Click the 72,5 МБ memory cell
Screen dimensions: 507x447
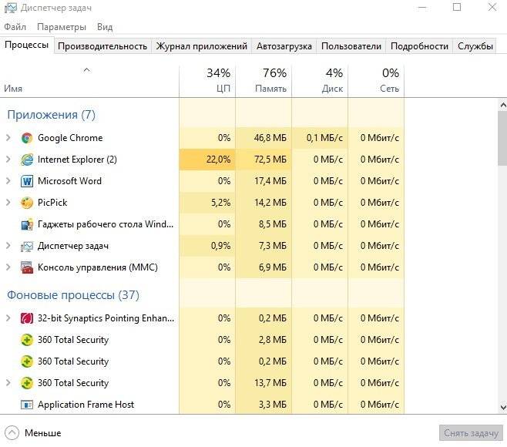[264, 160]
